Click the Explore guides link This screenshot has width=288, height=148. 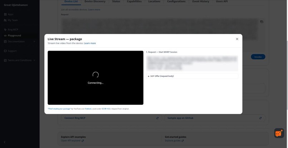click(x=174, y=140)
